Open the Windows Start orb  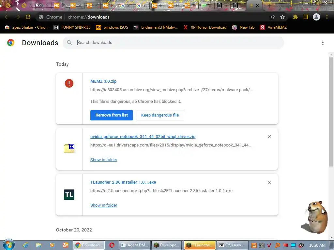coord(8,245)
